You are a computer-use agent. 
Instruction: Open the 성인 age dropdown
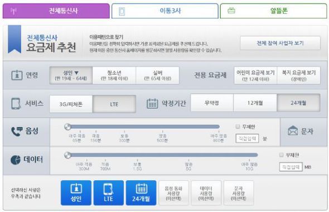point(71,75)
